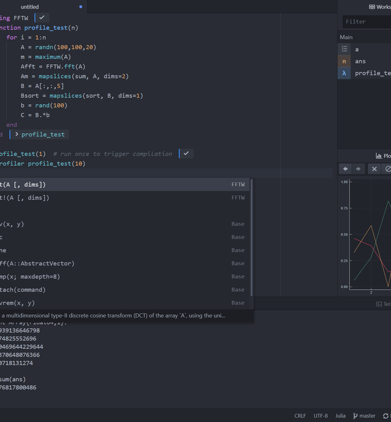
Task: Open the Terminal tab in the bottom pane
Action: tap(384, 304)
